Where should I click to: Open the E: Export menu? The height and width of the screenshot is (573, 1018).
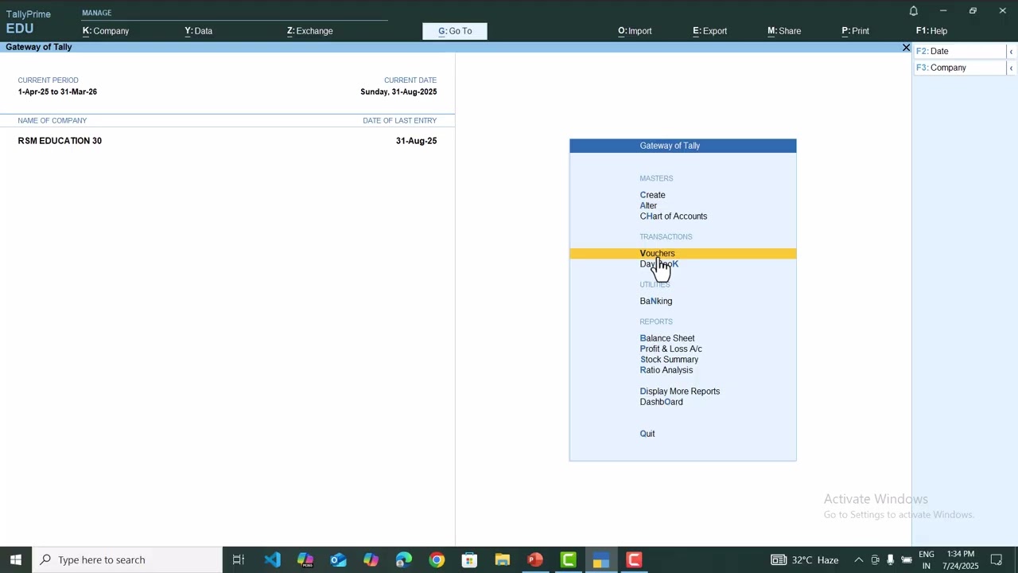point(709,31)
